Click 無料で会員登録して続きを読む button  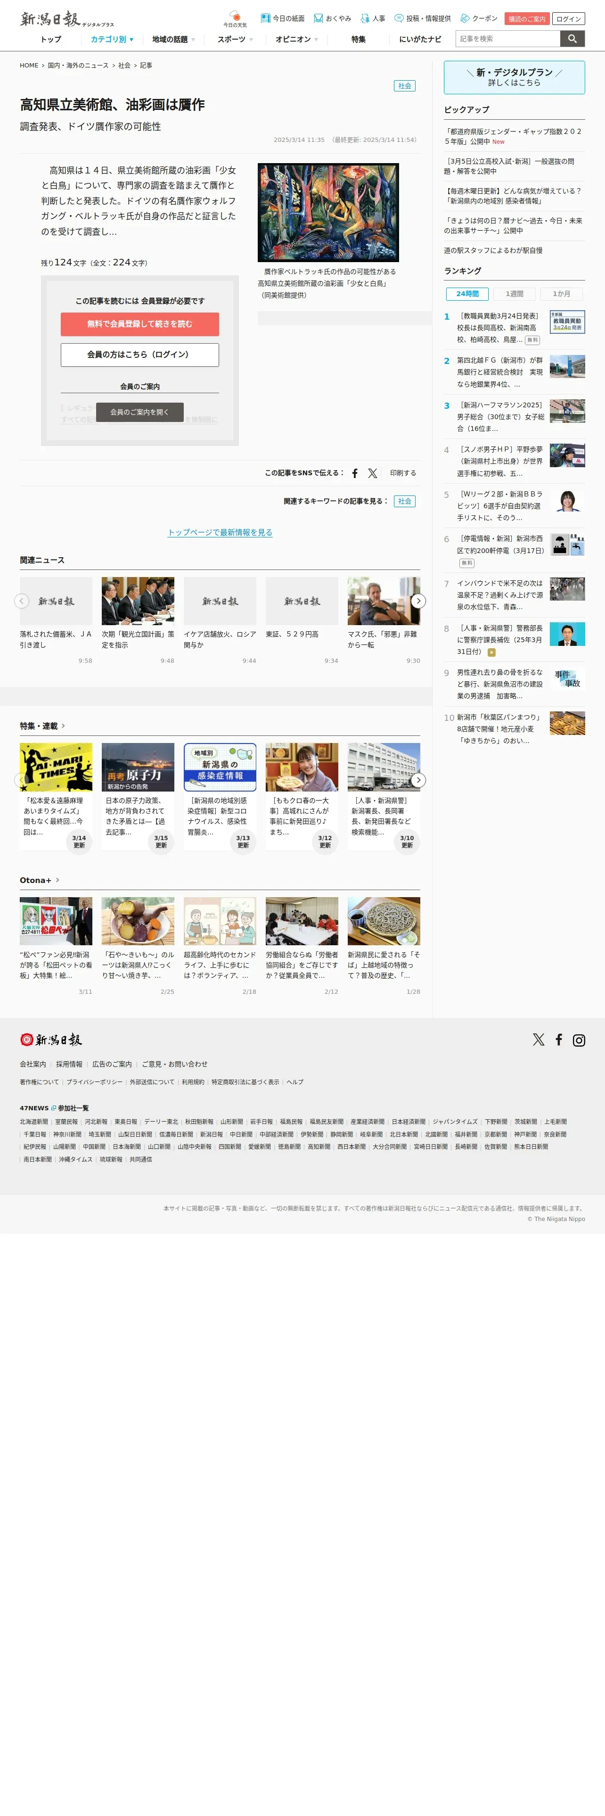click(x=139, y=323)
